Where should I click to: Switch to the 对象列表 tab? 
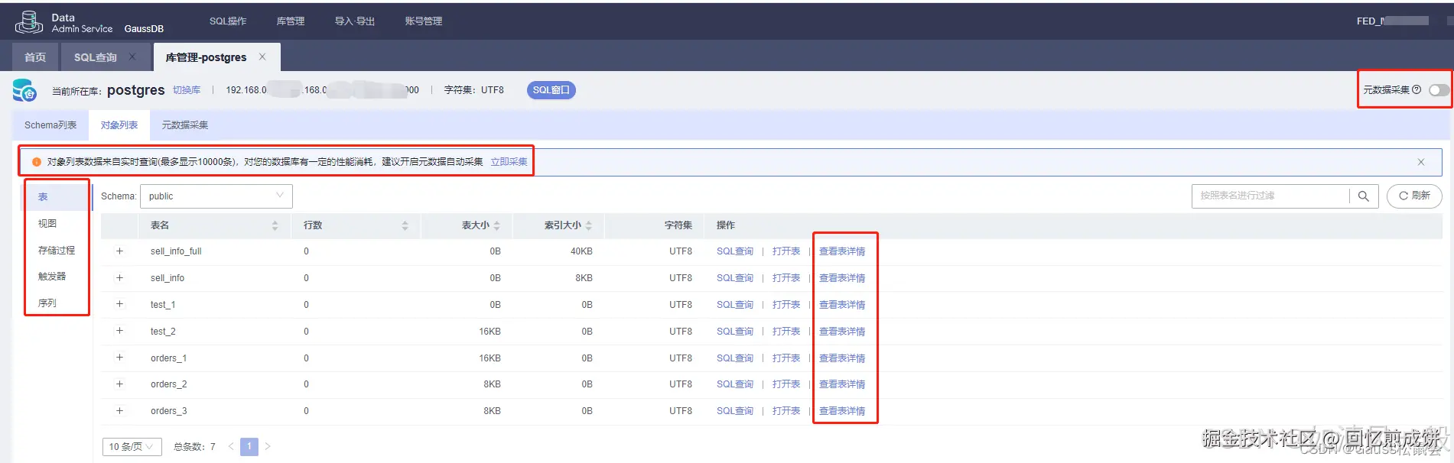[119, 125]
